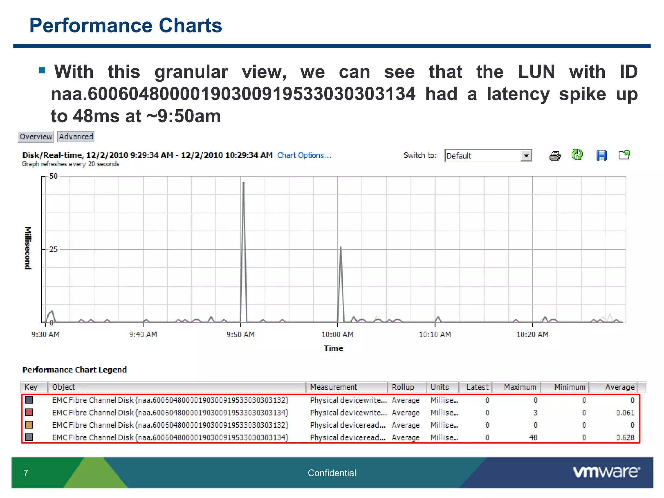Click dark blue swatch for 303132 write latency
The height and width of the screenshot is (498, 664).
(x=29, y=400)
